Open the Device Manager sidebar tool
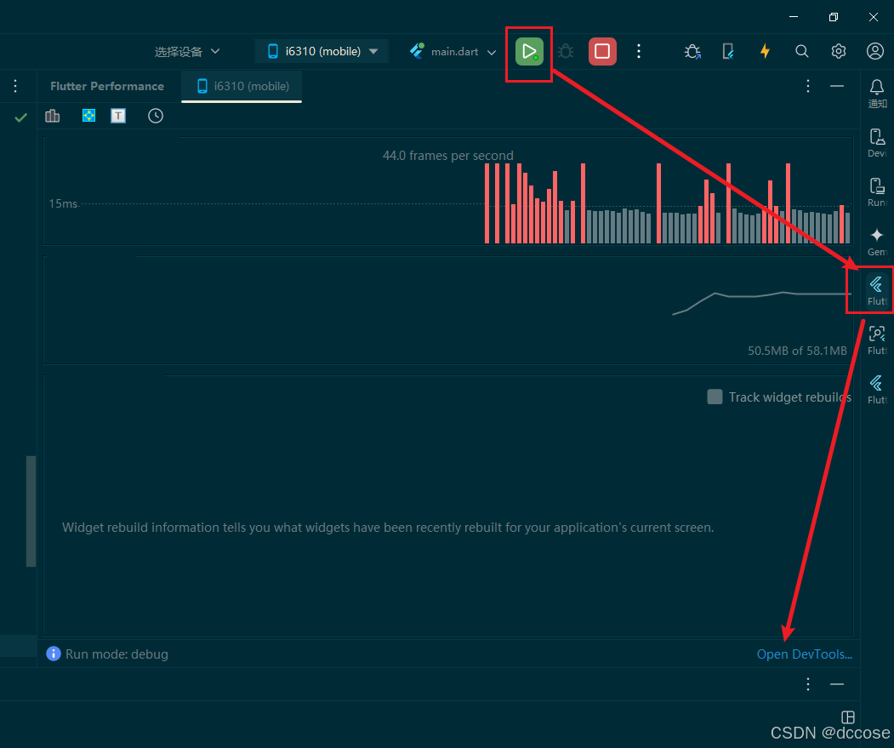The image size is (894, 748). point(877,143)
